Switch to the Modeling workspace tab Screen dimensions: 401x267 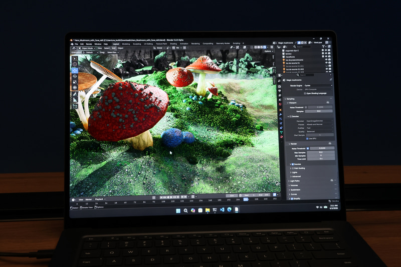tap(126, 44)
